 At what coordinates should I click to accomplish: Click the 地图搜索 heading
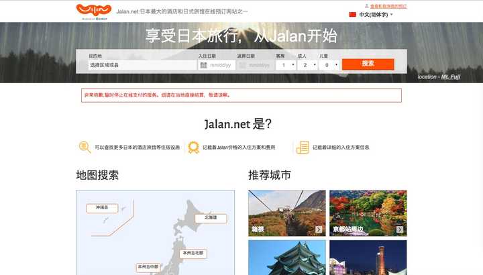click(97, 175)
